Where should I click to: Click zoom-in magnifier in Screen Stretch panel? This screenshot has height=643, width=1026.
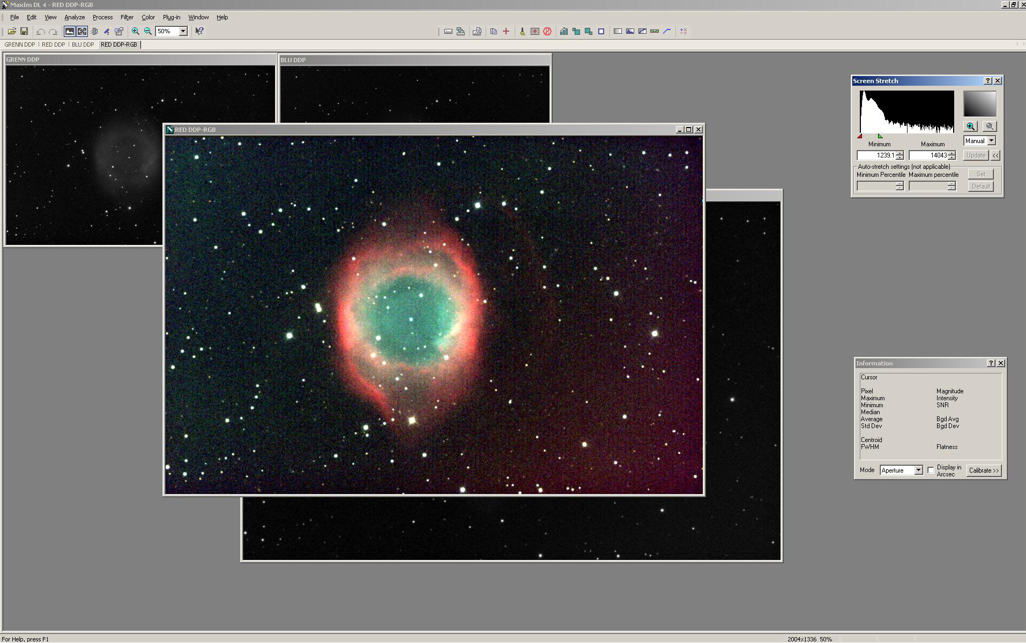[970, 126]
